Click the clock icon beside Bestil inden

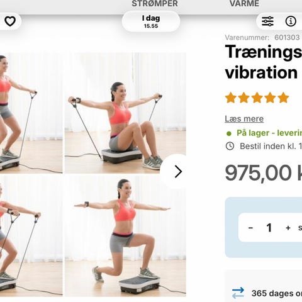pyautogui.click(x=230, y=146)
